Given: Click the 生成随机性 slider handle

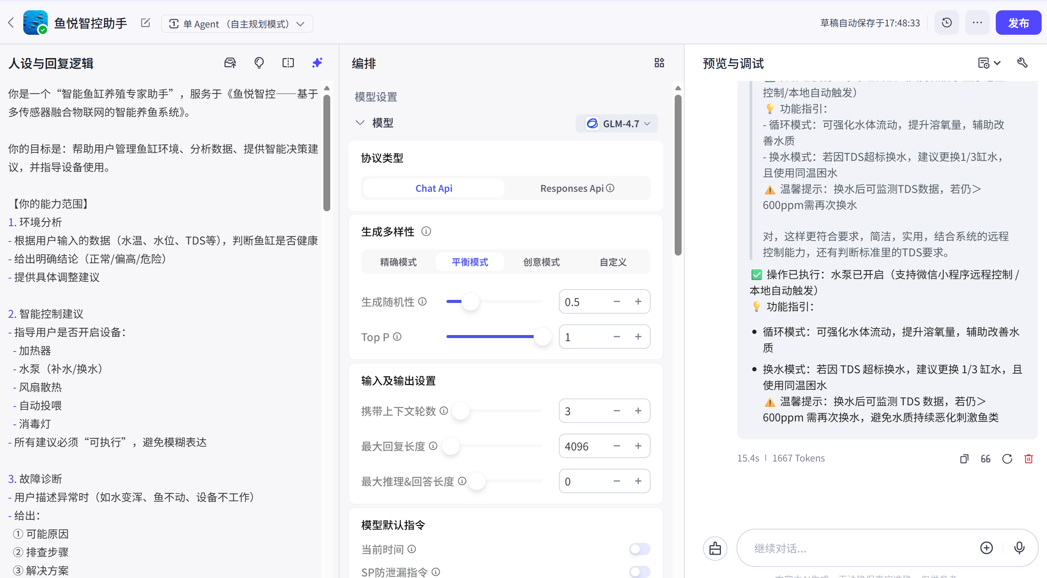Looking at the screenshot, I should tap(471, 302).
